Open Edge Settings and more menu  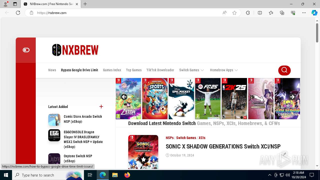[x=304, y=13]
